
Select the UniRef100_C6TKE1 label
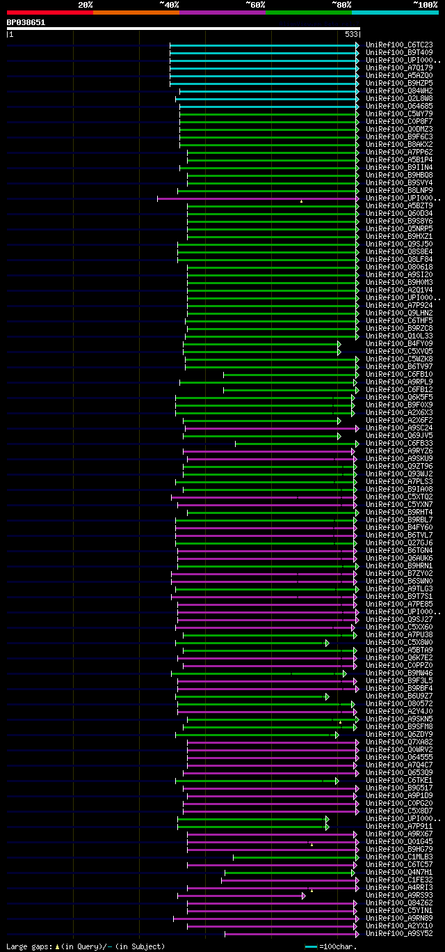coord(399,781)
